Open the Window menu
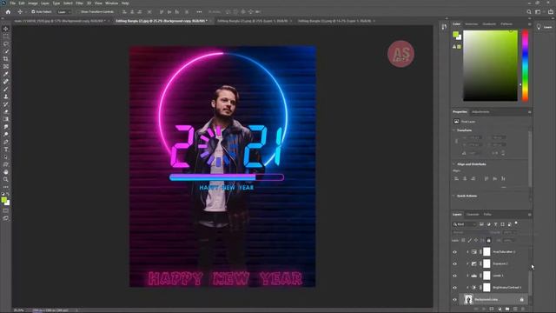This screenshot has height=313, width=556. (x=112, y=3)
